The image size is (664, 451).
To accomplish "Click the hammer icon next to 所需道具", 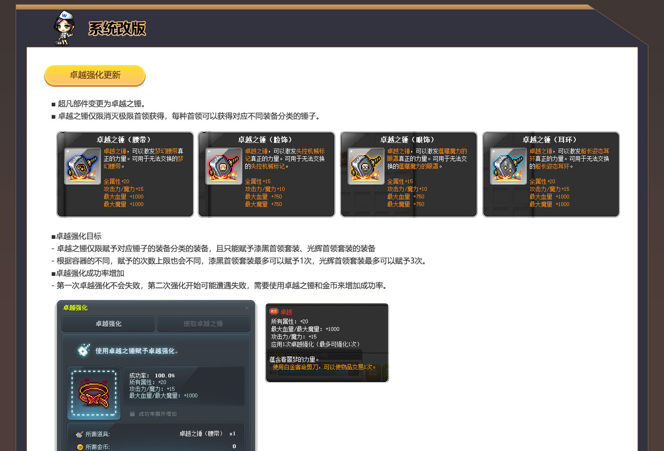I will [x=80, y=434].
